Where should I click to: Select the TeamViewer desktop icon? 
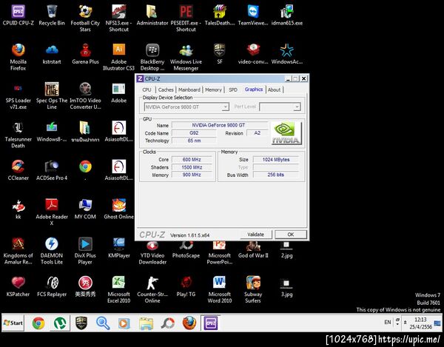253,16
